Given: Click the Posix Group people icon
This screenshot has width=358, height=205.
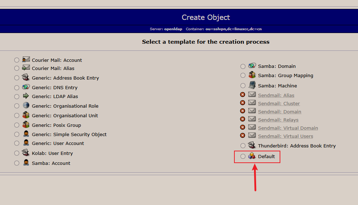Looking at the screenshot, I should (x=26, y=124).
